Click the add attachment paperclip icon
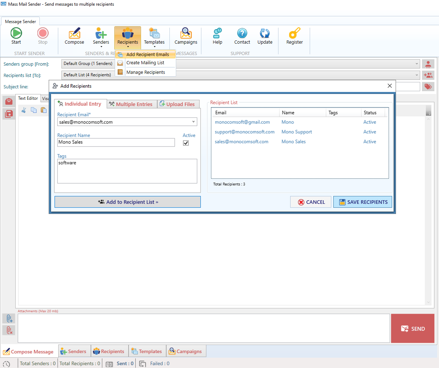 [9, 318]
